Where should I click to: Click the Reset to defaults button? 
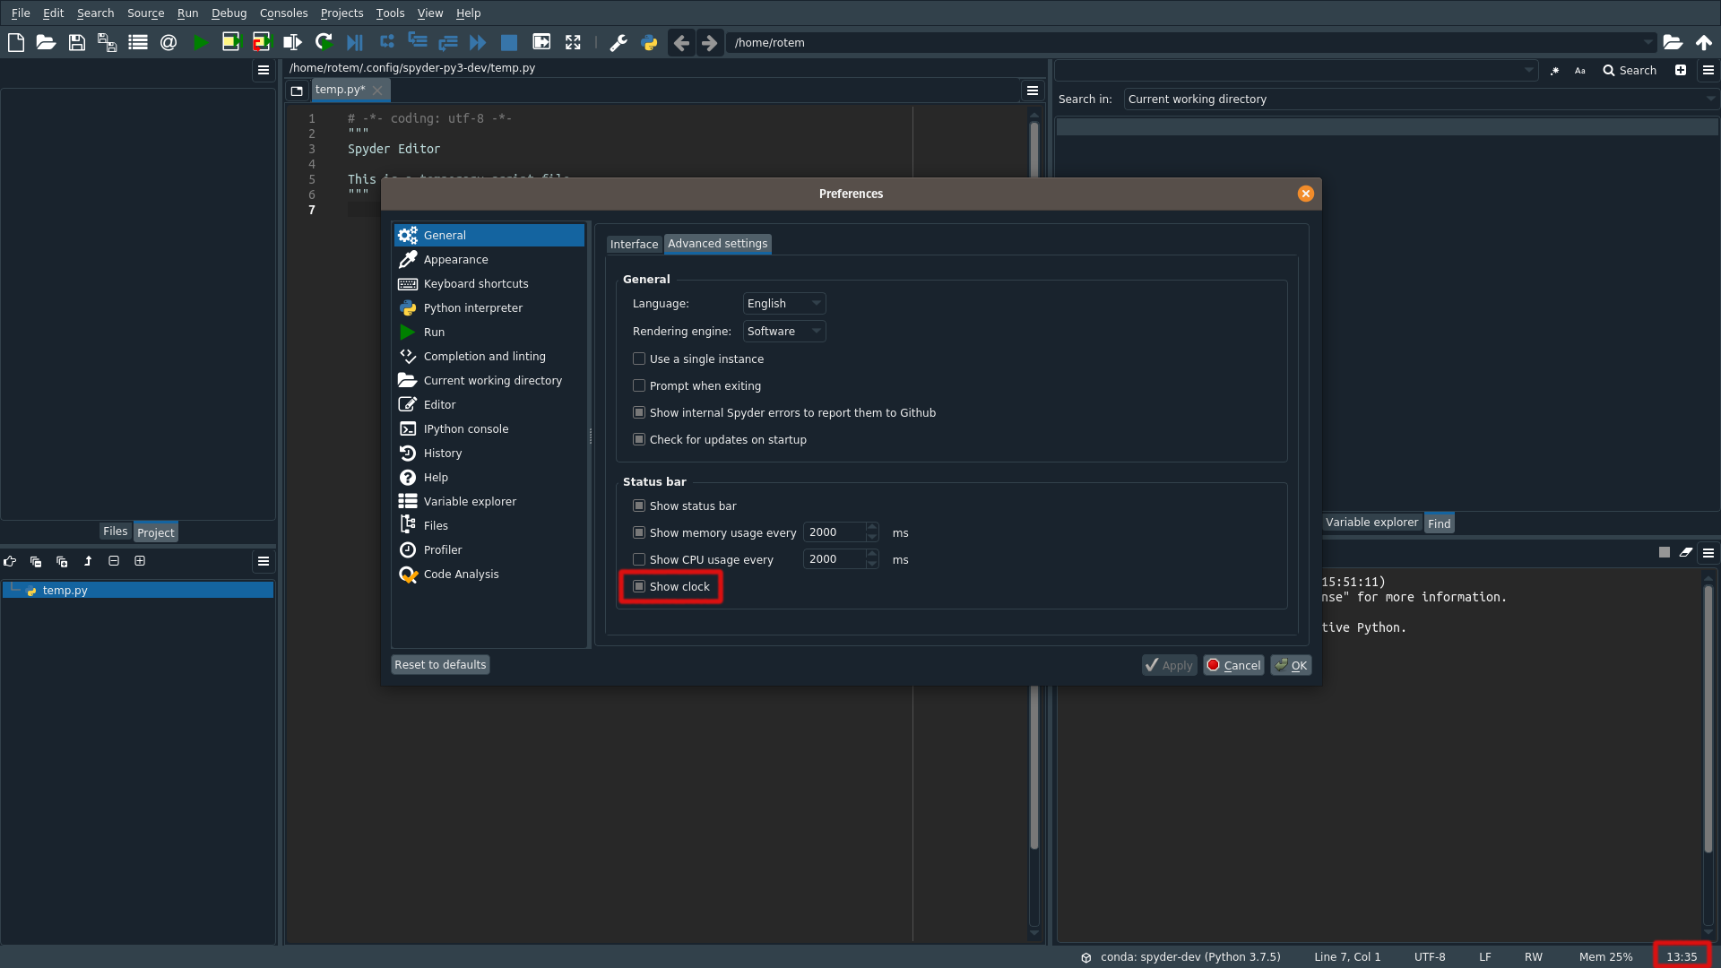pyautogui.click(x=439, y=664)
